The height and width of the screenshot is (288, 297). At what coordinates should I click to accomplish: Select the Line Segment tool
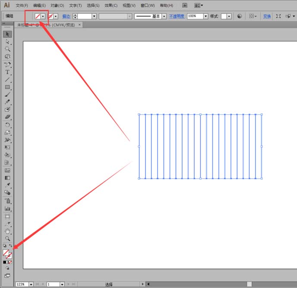[7, 79]
